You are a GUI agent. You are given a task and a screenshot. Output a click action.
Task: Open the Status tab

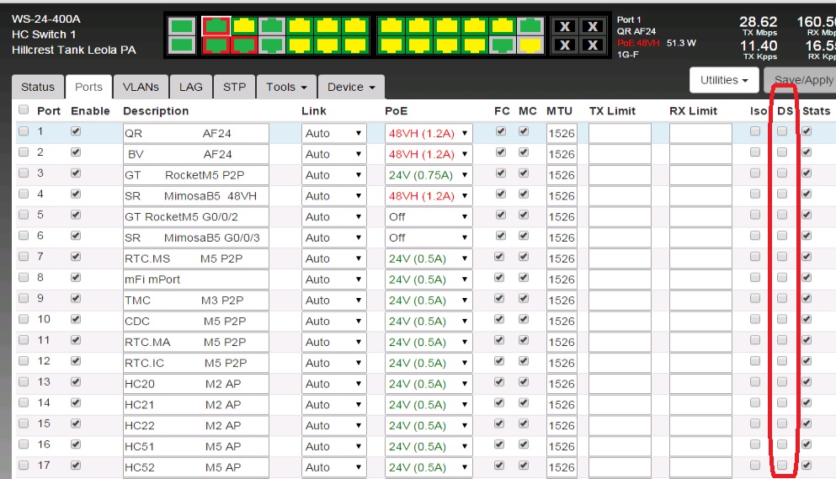(38, 87)
